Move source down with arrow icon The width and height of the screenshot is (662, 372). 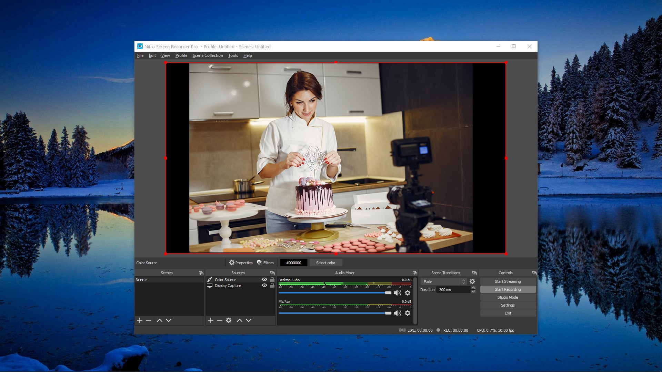[249, 320]
